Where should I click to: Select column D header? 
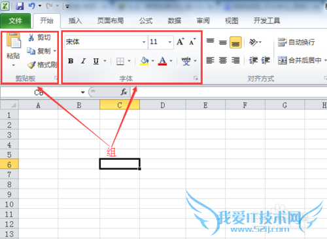pos(163,105)
